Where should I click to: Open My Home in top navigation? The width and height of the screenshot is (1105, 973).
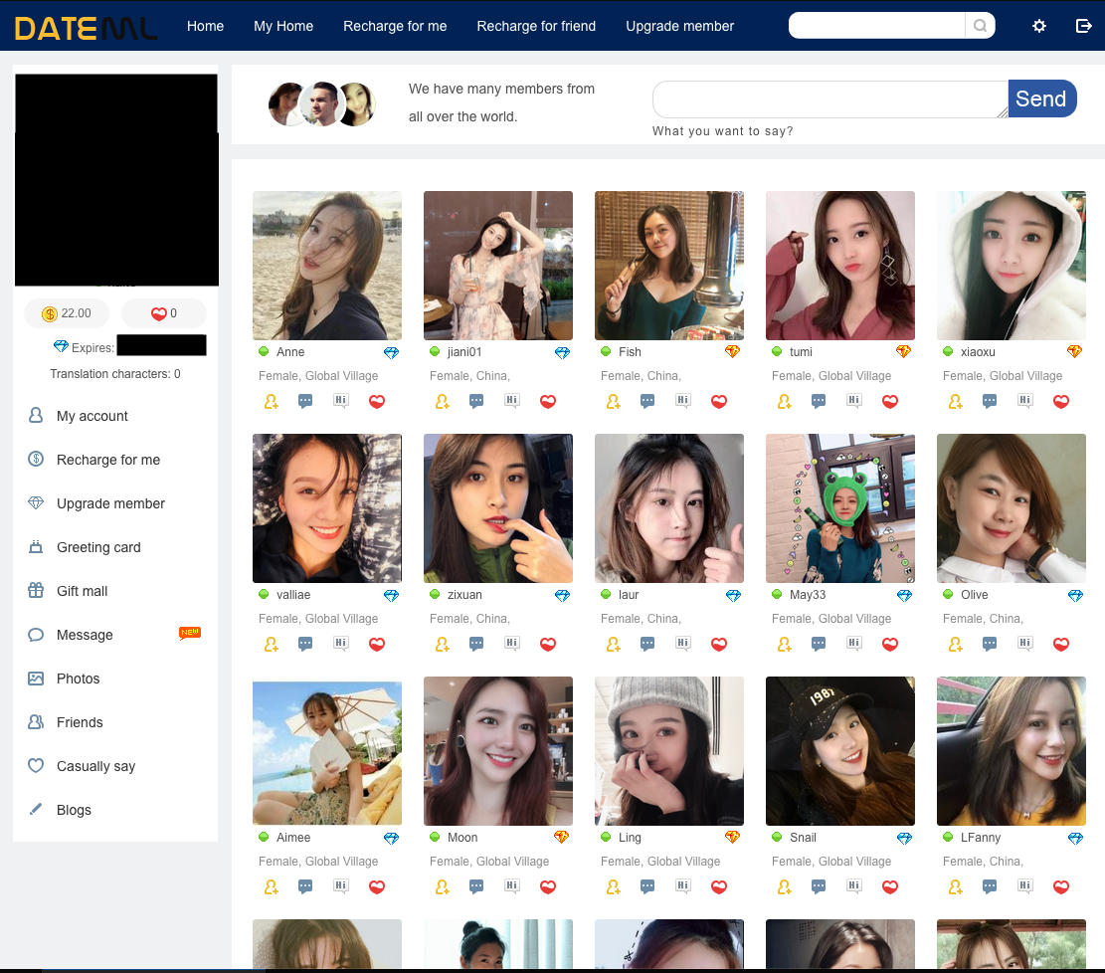click(x=283, y=26)
